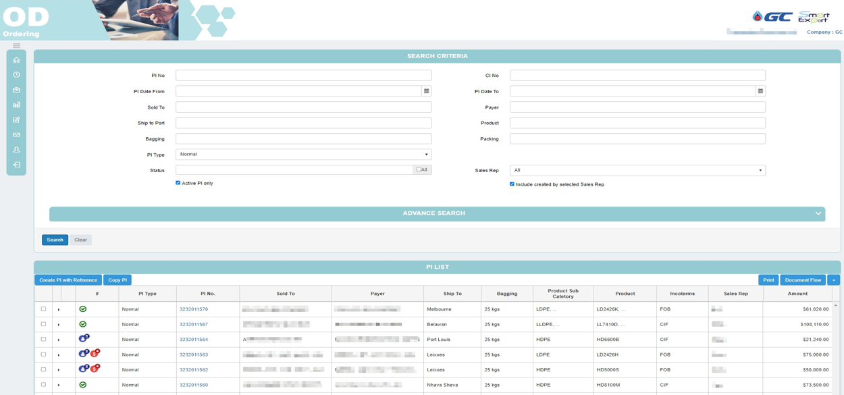Open the clock history icon in sidebar

coord(16,75)
